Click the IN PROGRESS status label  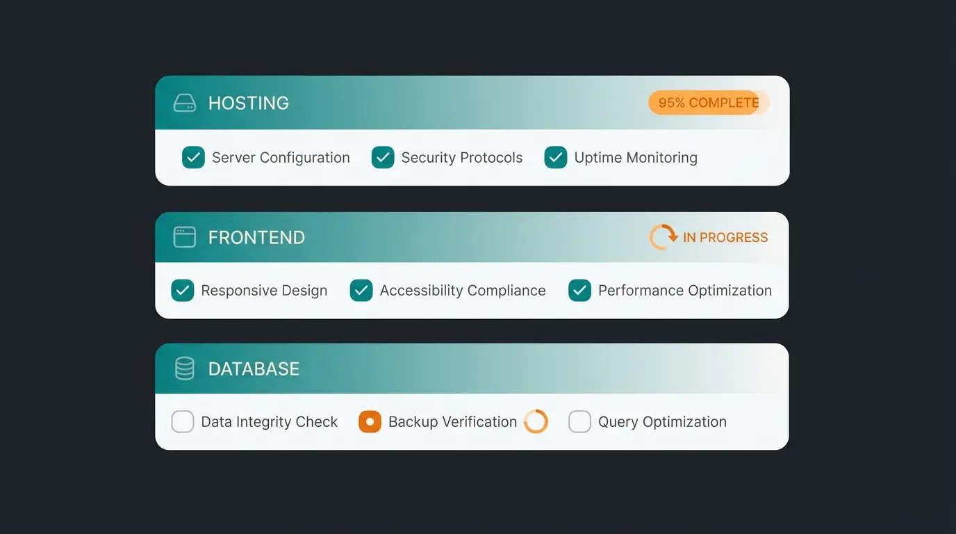[x=725, y=237]
